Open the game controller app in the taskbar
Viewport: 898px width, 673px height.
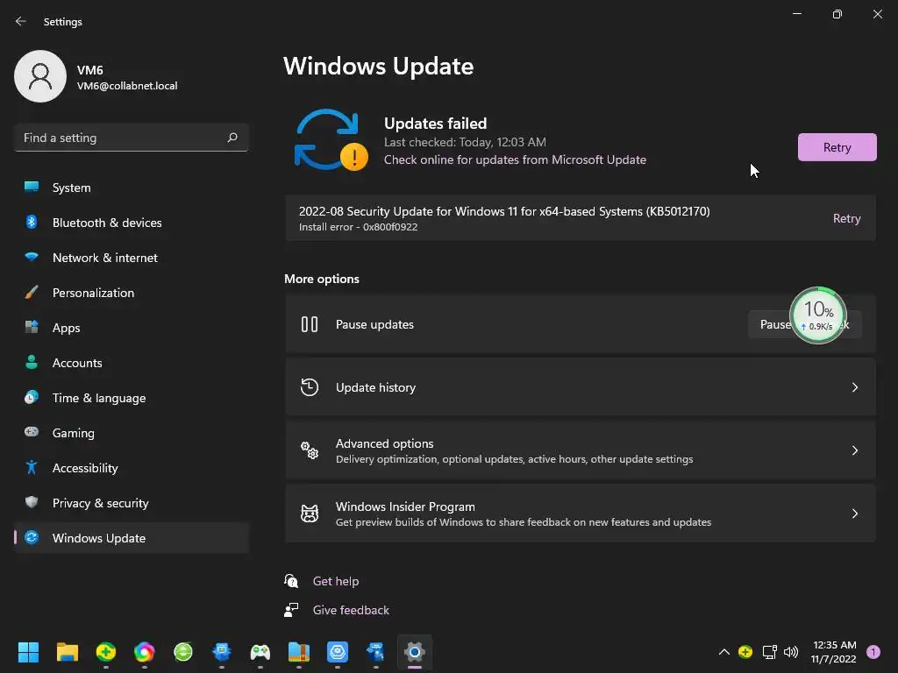point(260,652)
